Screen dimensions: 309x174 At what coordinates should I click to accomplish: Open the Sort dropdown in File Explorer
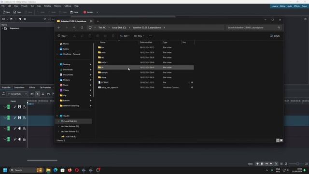pos(125,36)
